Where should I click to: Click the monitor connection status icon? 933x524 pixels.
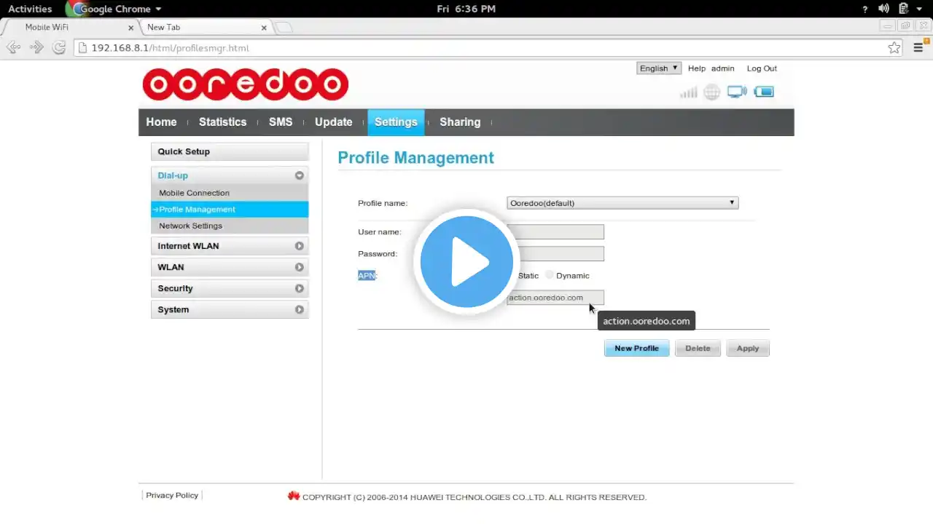click(737, 92)
